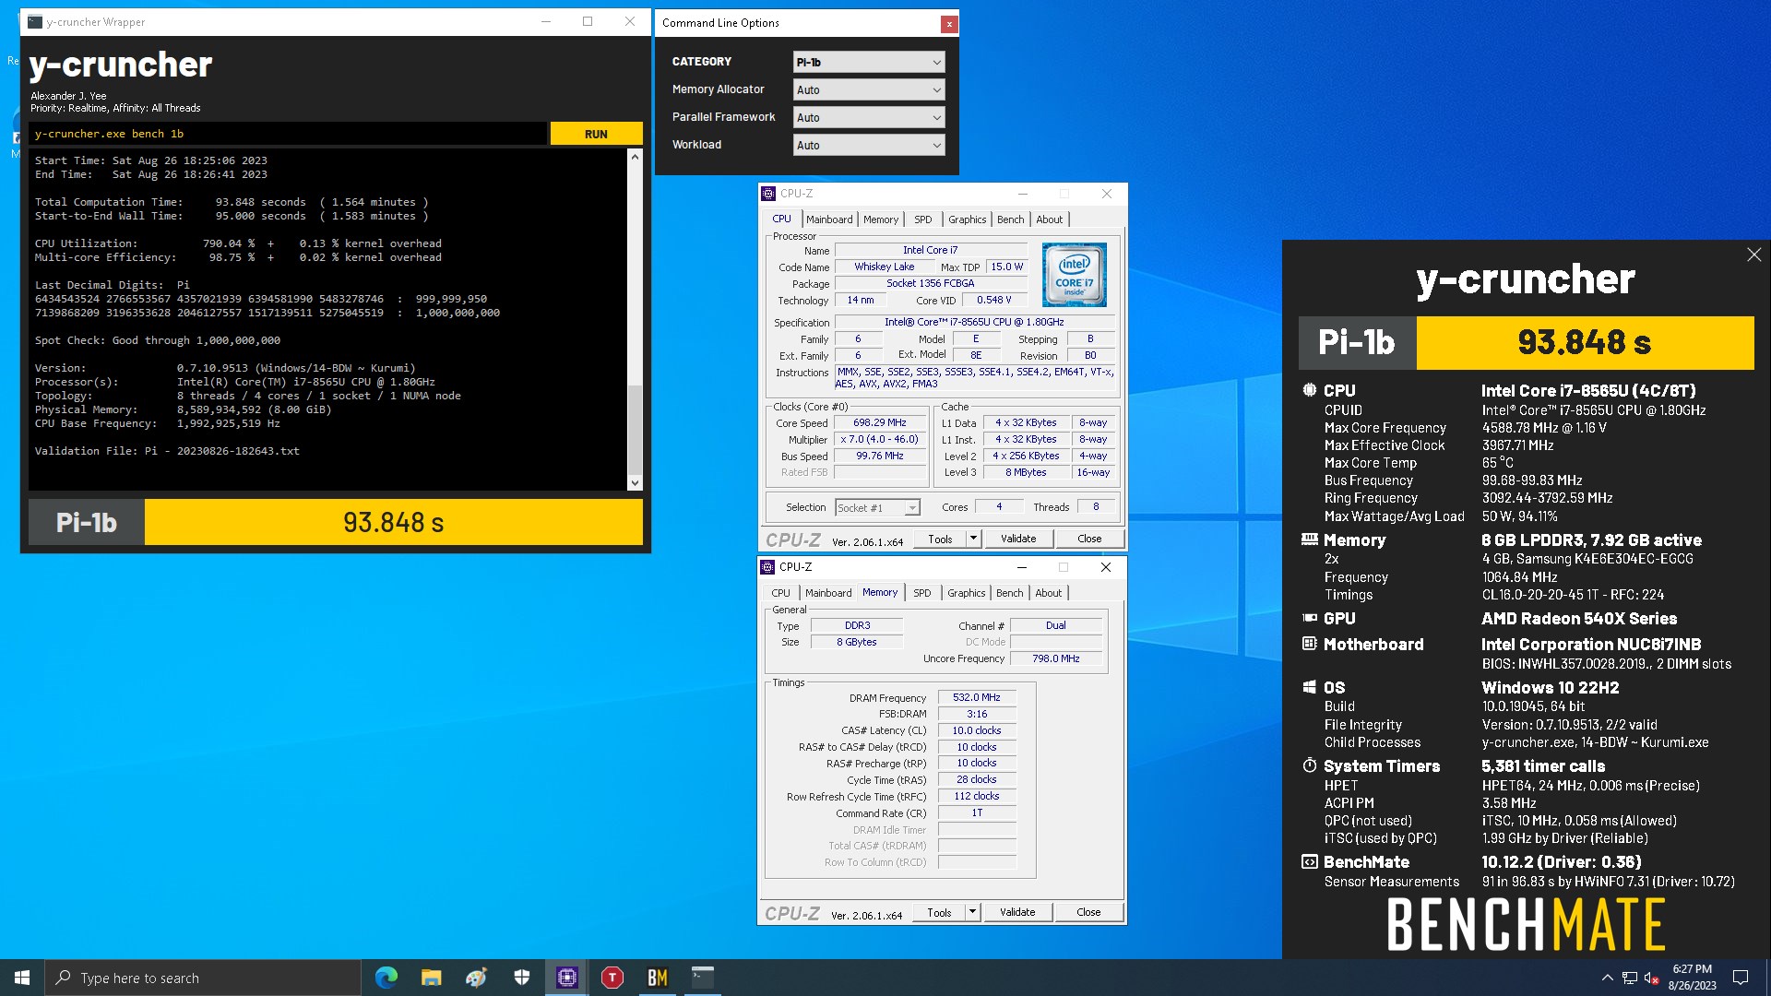Click the Uncore Frequency 798.0 MHz value
The height and width of the screenshot is (996, 1771).
[x=1056, y=658]
